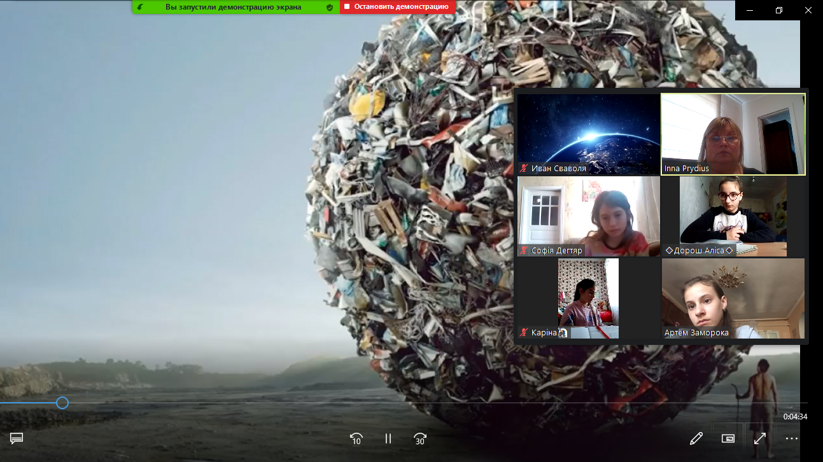The image size is (823, 462).
Task: Click muted mic icon beside Софія Дегтяр
Action: pos(524,251)
